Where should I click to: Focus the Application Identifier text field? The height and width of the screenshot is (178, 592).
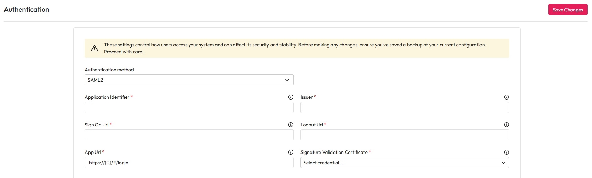click(x=189, y=107)
